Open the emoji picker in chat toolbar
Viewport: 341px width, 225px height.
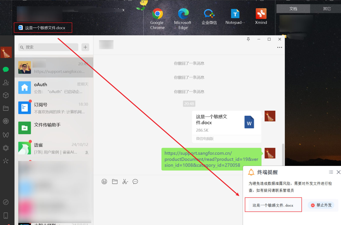tap(104, 182)
